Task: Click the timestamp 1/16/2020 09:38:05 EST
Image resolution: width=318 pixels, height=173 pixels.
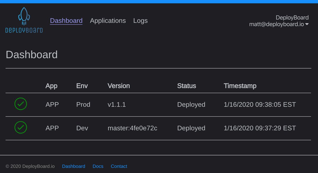Action: 260,104
